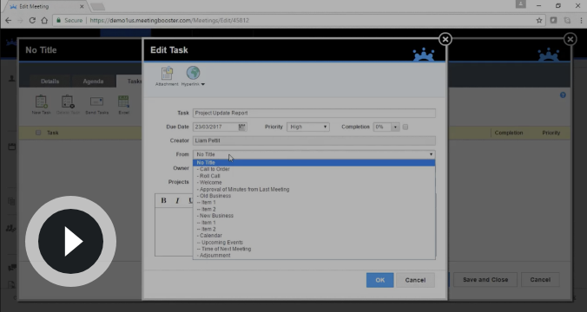Collapse the From dropdown via its arrow

(431, 154)
